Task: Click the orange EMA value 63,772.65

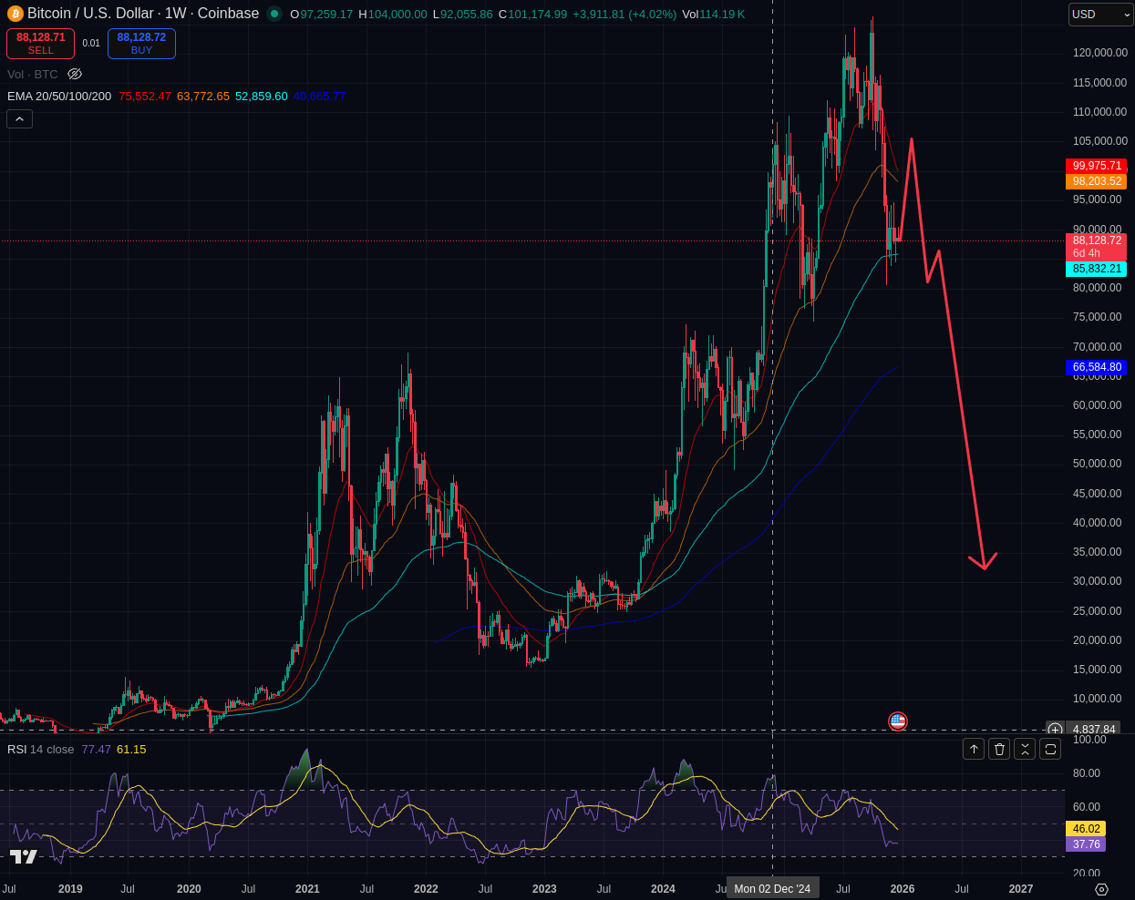Action: (x=203, y=96)
